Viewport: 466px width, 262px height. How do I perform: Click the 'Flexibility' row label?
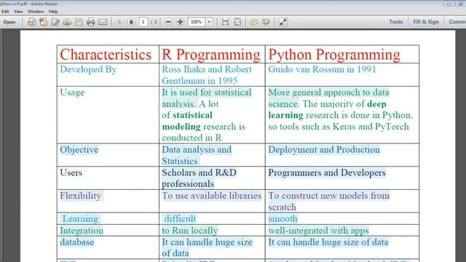click(81, 196)
